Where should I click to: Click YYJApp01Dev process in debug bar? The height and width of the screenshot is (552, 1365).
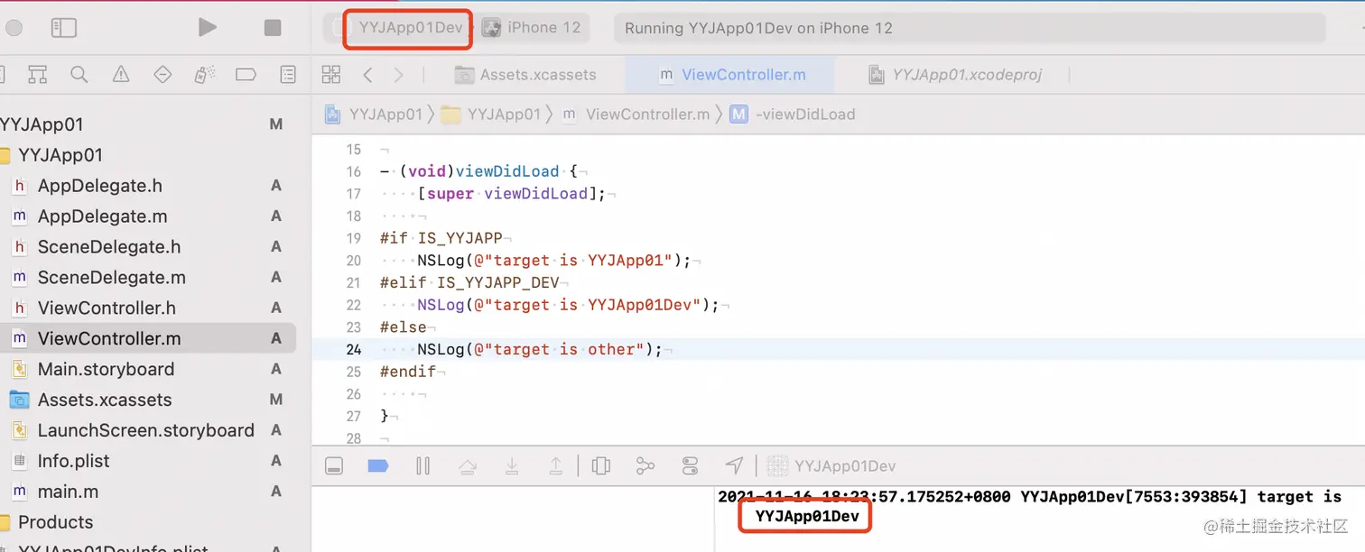coord(831,466)
